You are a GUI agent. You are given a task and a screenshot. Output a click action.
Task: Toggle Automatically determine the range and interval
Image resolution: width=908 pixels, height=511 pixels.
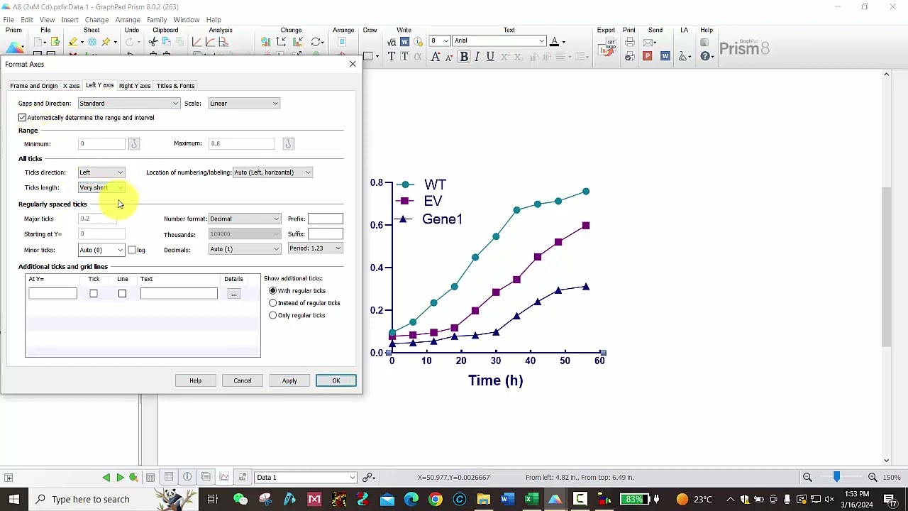click(23, 118)
